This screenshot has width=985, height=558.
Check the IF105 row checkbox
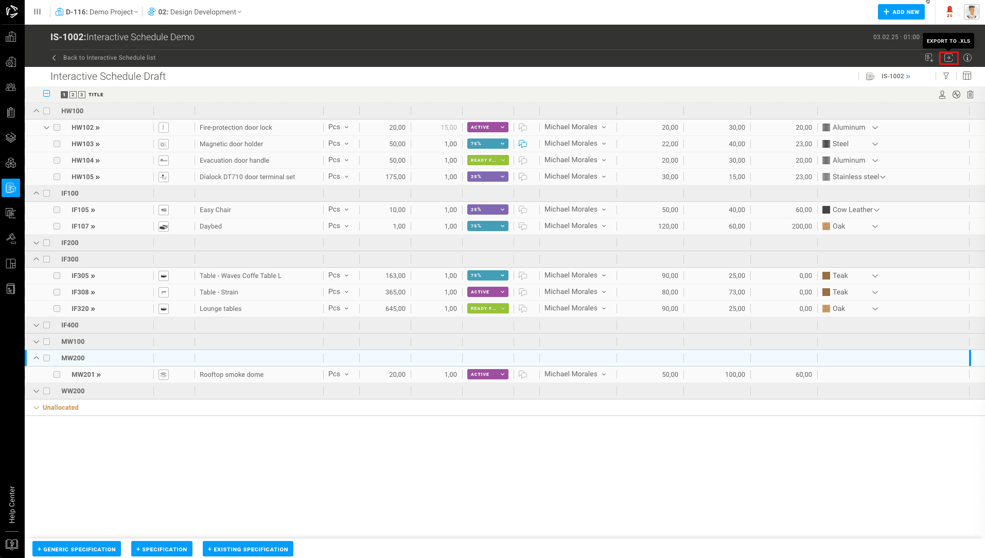coord(57,210)
